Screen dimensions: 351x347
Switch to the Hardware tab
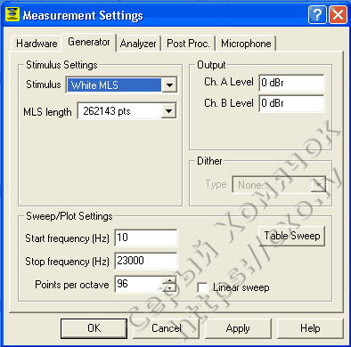coord(37,44)
